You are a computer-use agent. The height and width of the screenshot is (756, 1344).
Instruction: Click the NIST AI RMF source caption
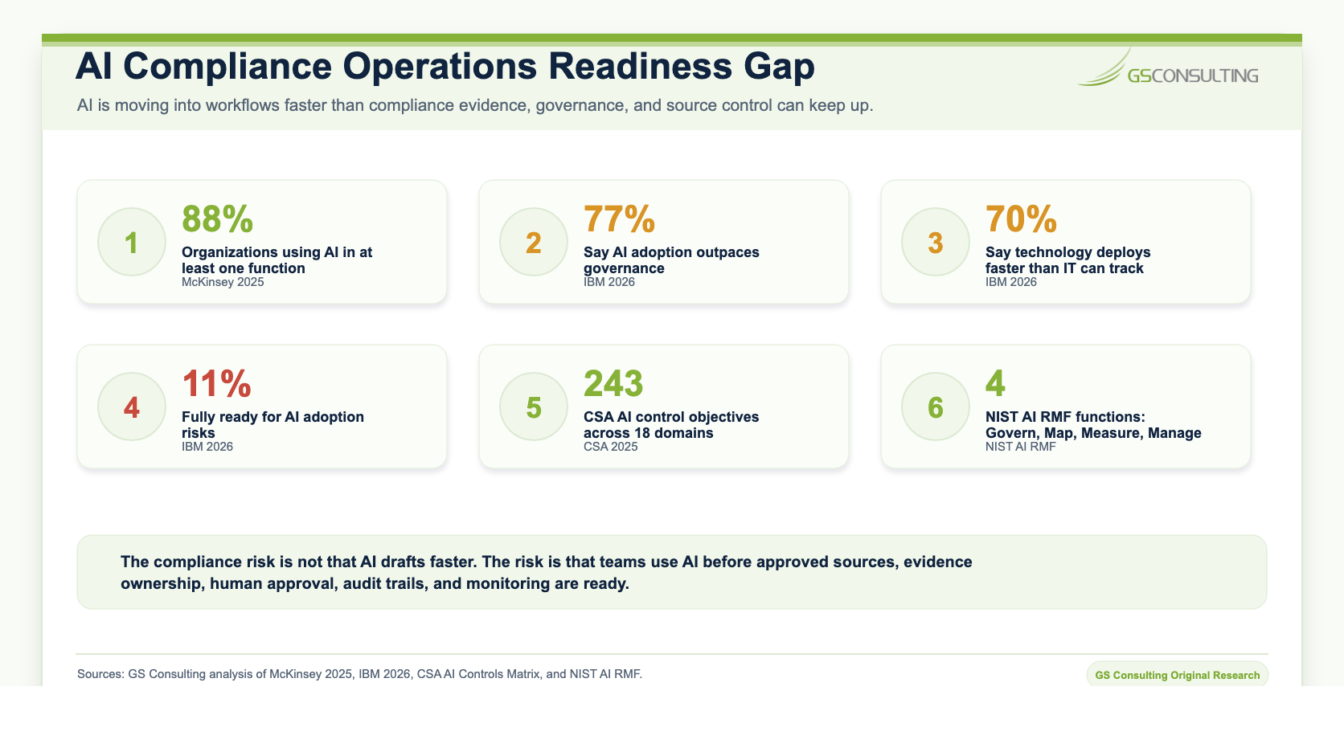click(x=1021, y=447)
